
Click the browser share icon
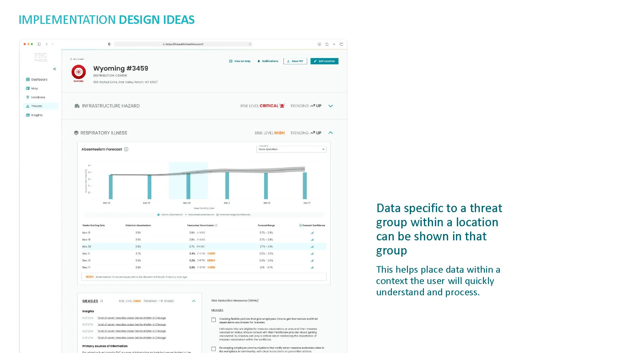click(327, 44)
